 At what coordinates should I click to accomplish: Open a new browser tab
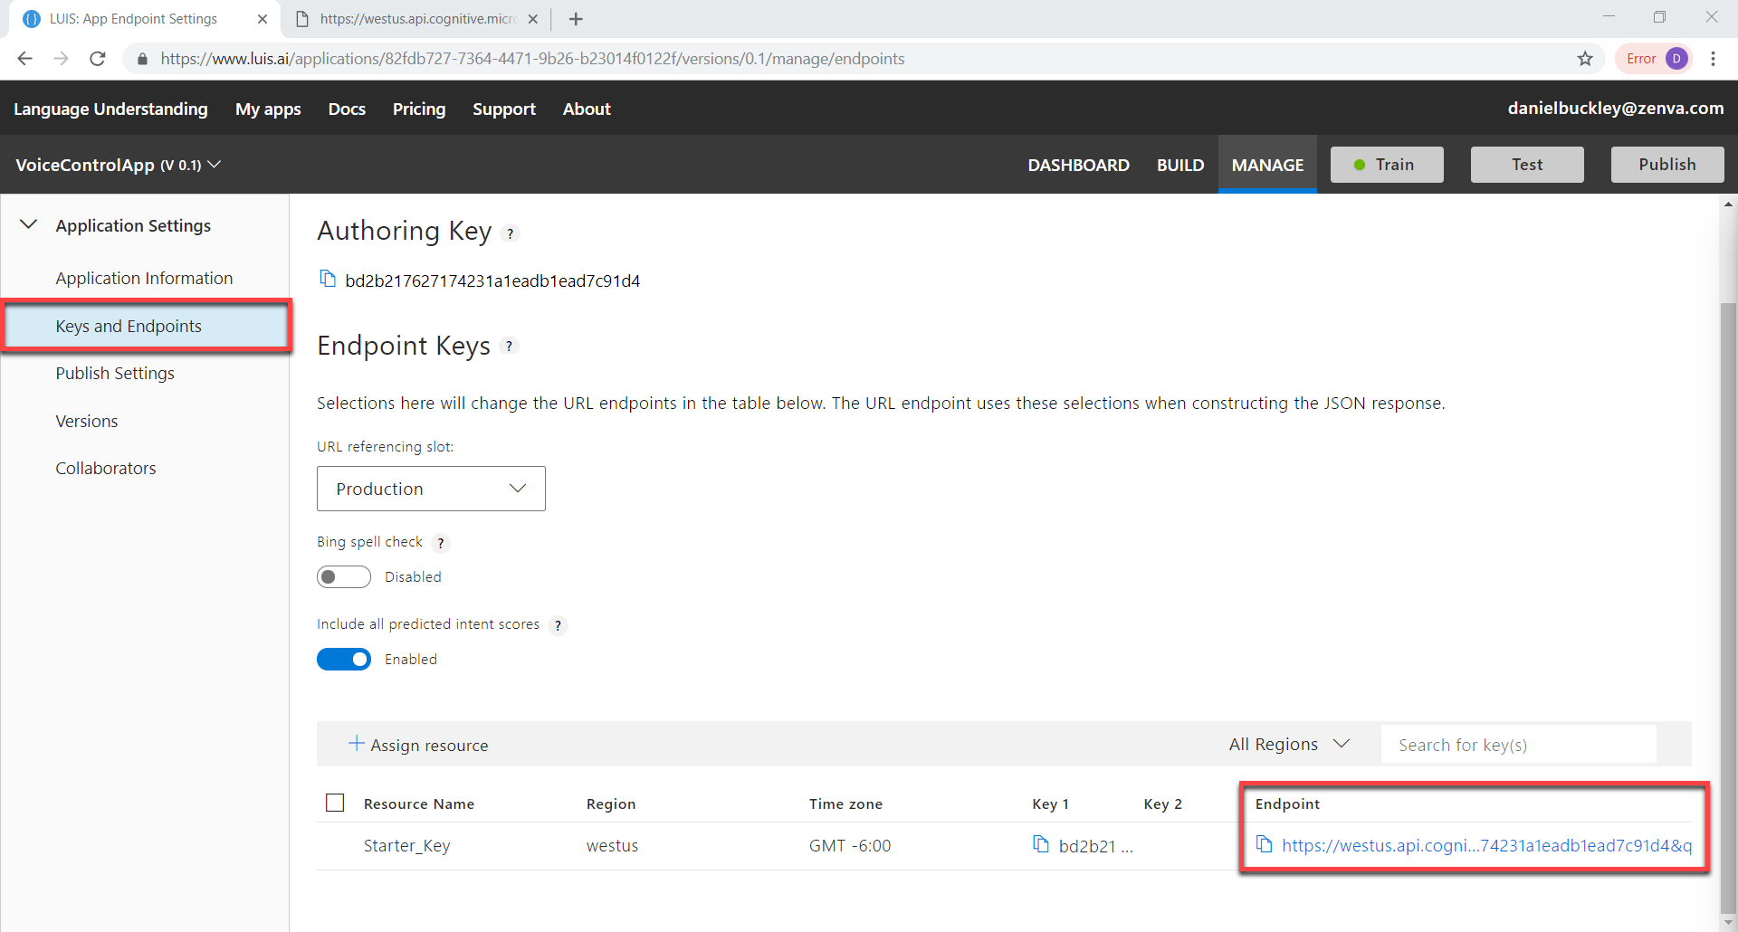pyautogui.click(x=576, y=19)
